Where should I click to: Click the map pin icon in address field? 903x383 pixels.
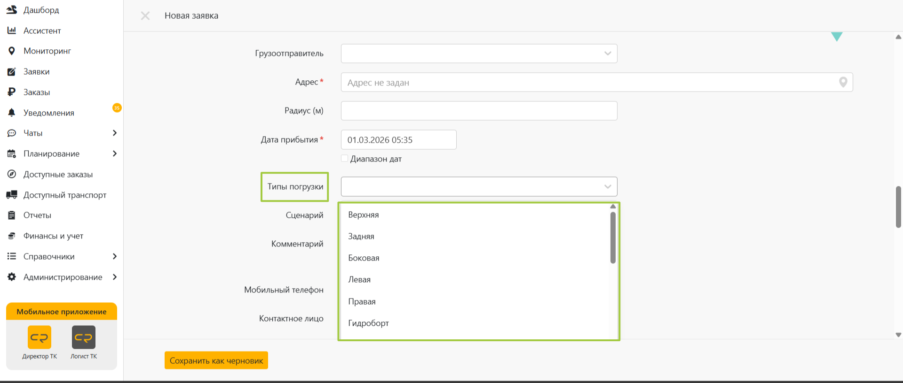point(843,82)
